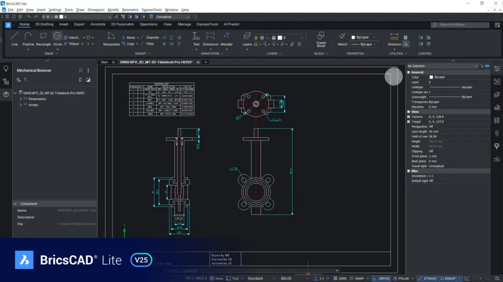Click the white swatch in ByLayer ribbon dropdown
The width and height of the screenshot is (503, 282).
point(353,37)
